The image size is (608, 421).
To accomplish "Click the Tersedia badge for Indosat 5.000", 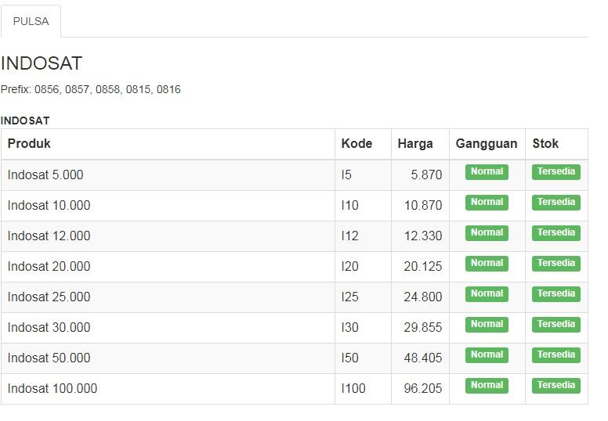I will tap(556, 172).
